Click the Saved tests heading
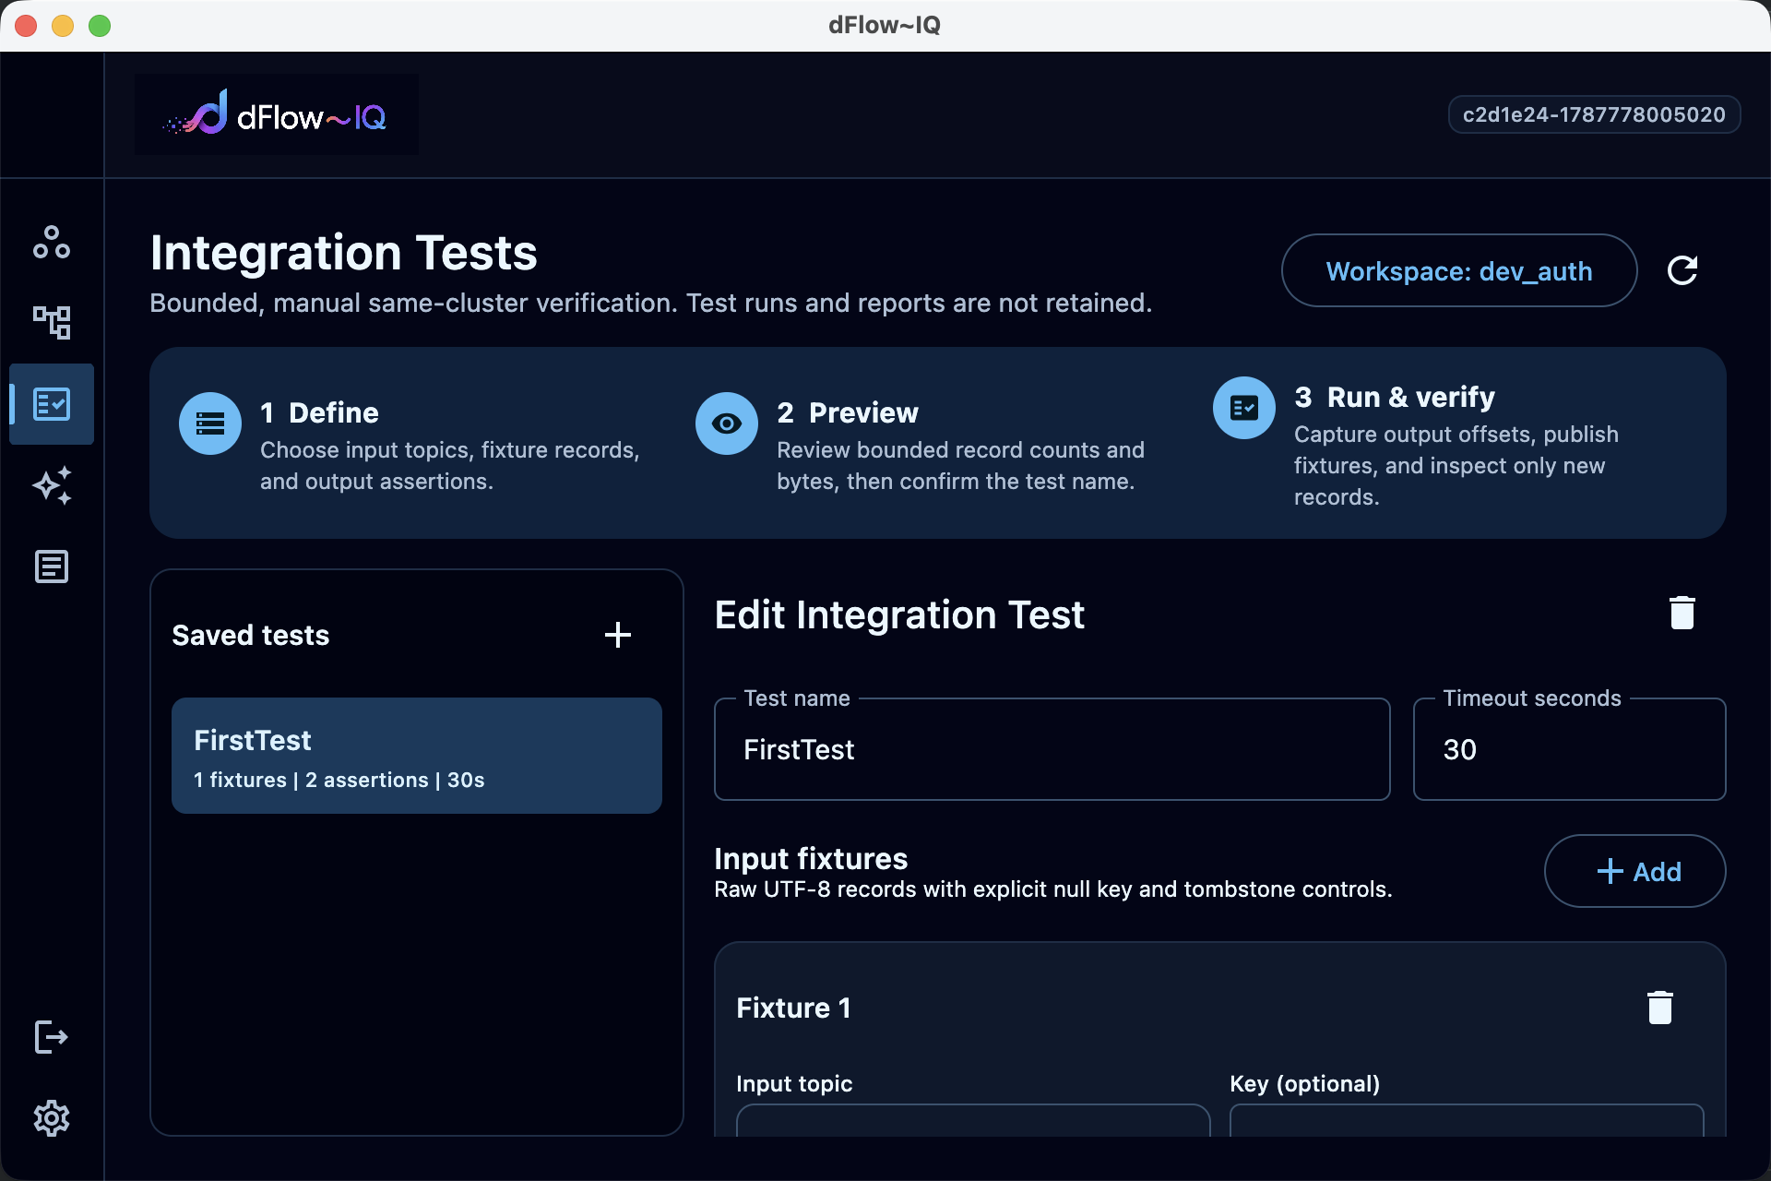The height and width of the screenshot is (1181, 1771). 251,635
